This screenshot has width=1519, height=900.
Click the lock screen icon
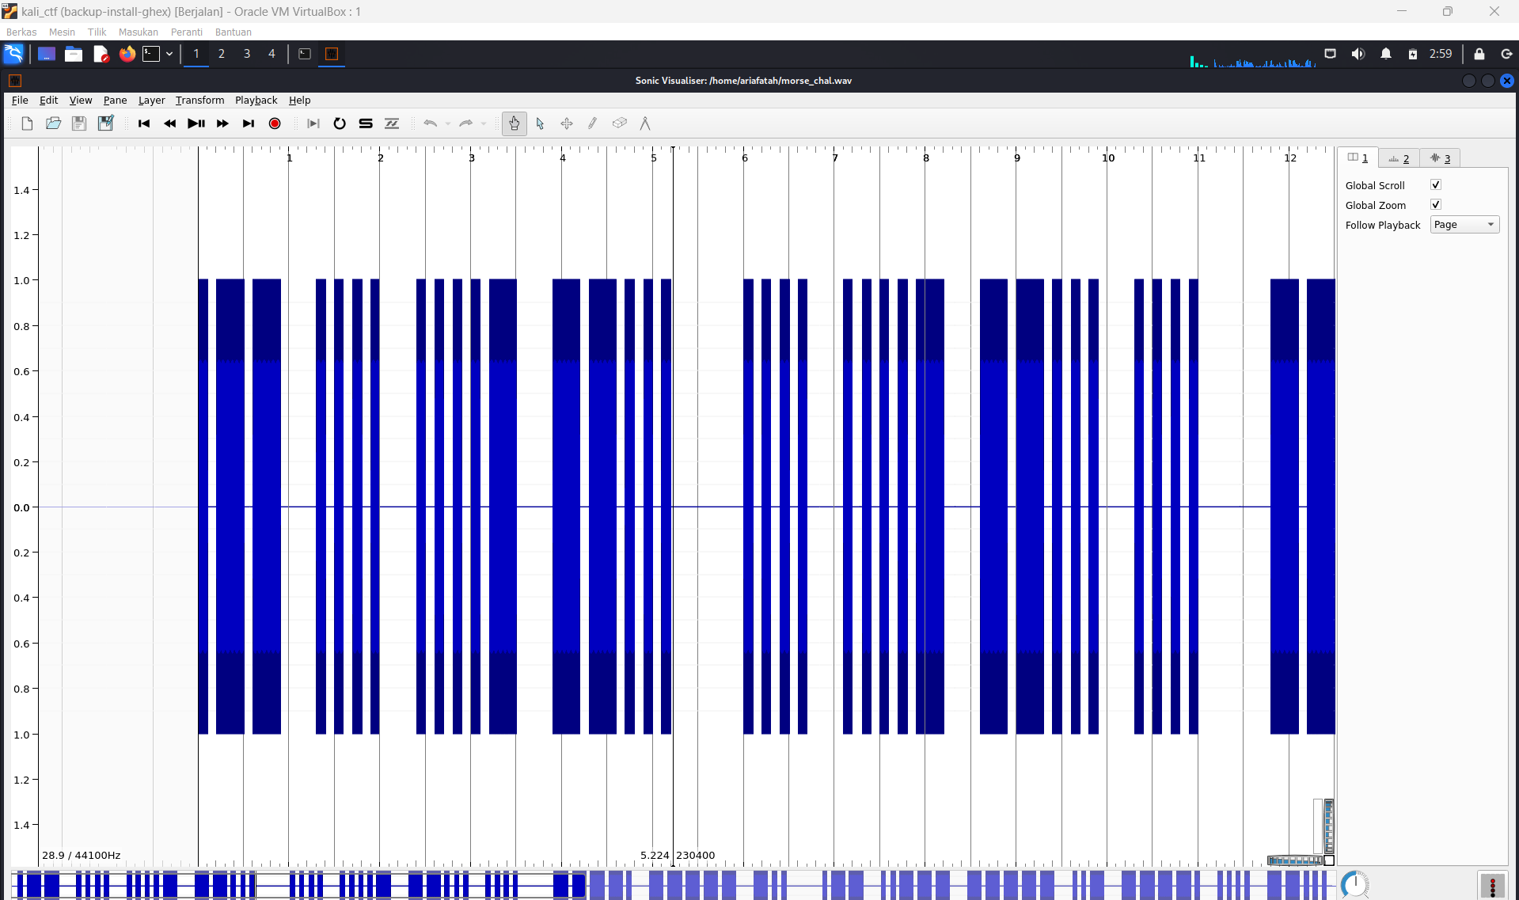(1479, 54)
